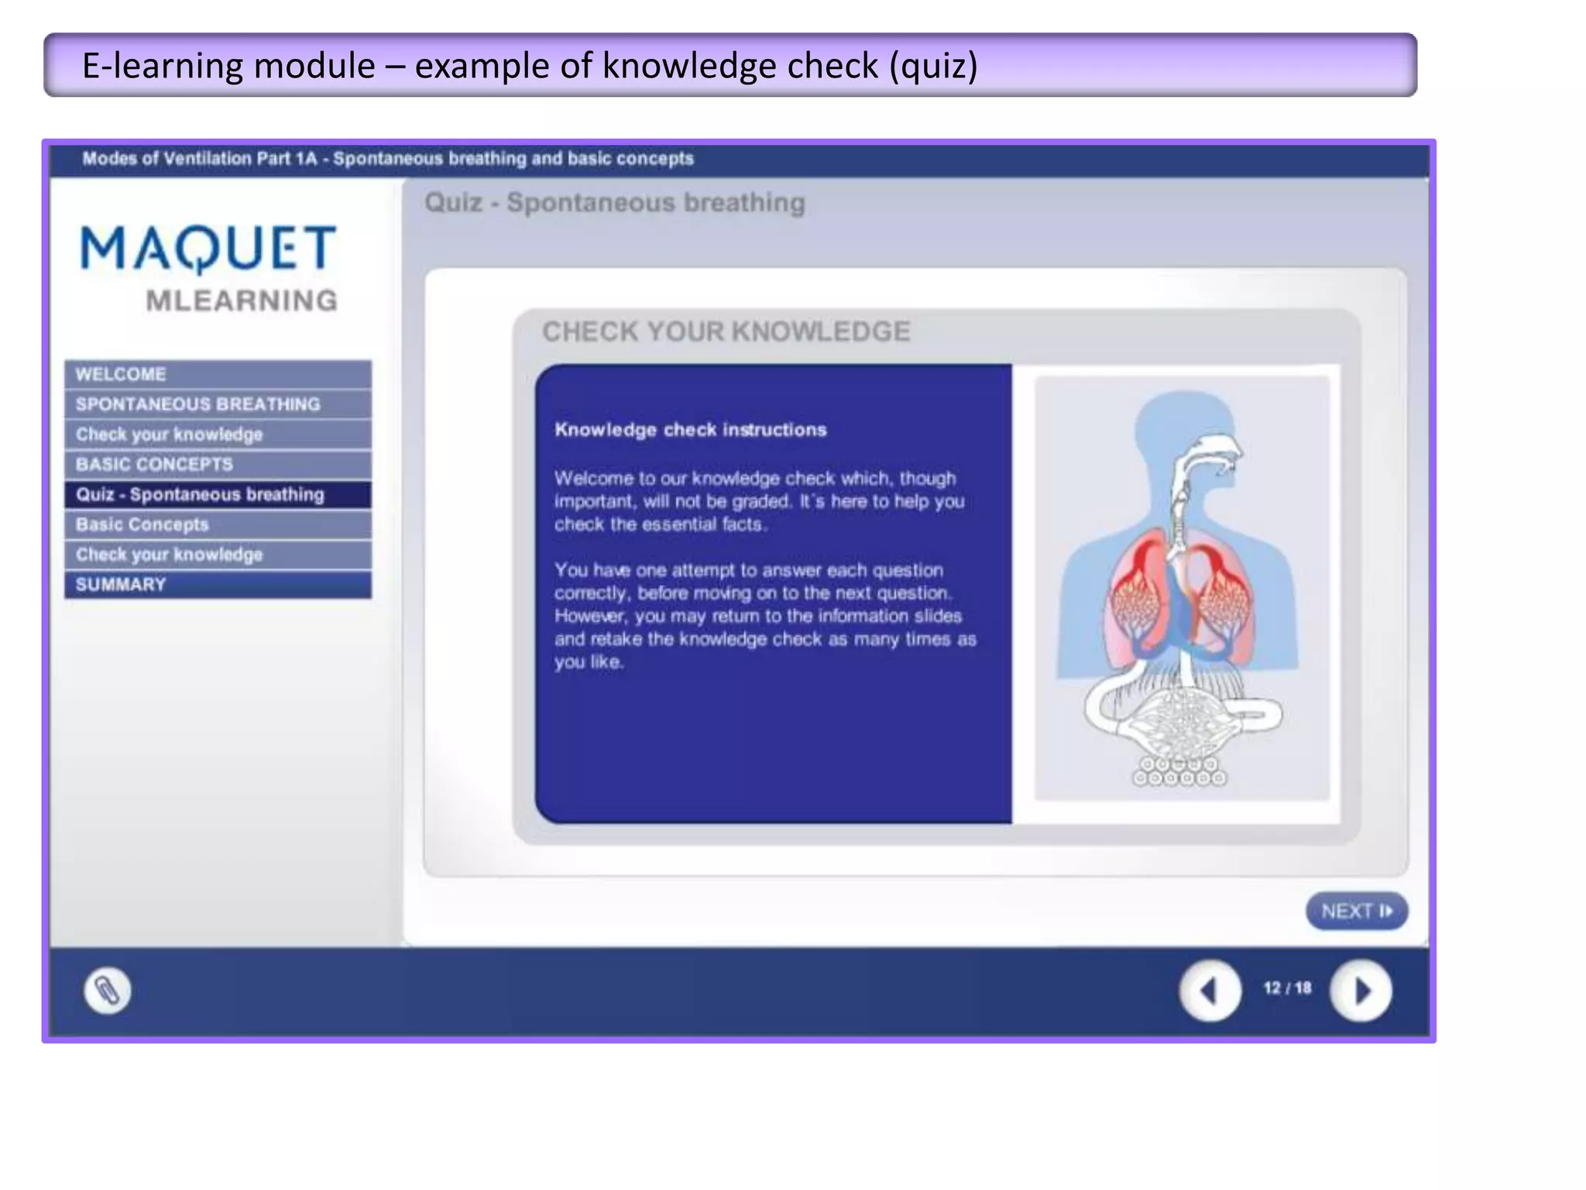Go to previous slide arrow
The width and height of the screenshot is (1586, 1190).
click(x=1210, y=990)
